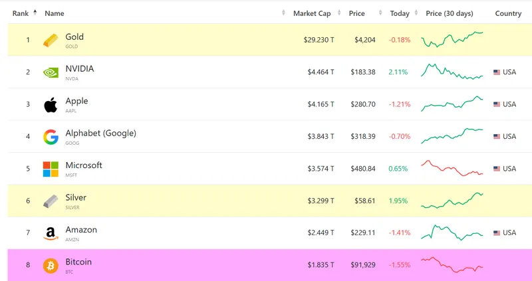Click the NVIDIA logo icon
This screenshot has width=532, height=281.
pos(51,72)
